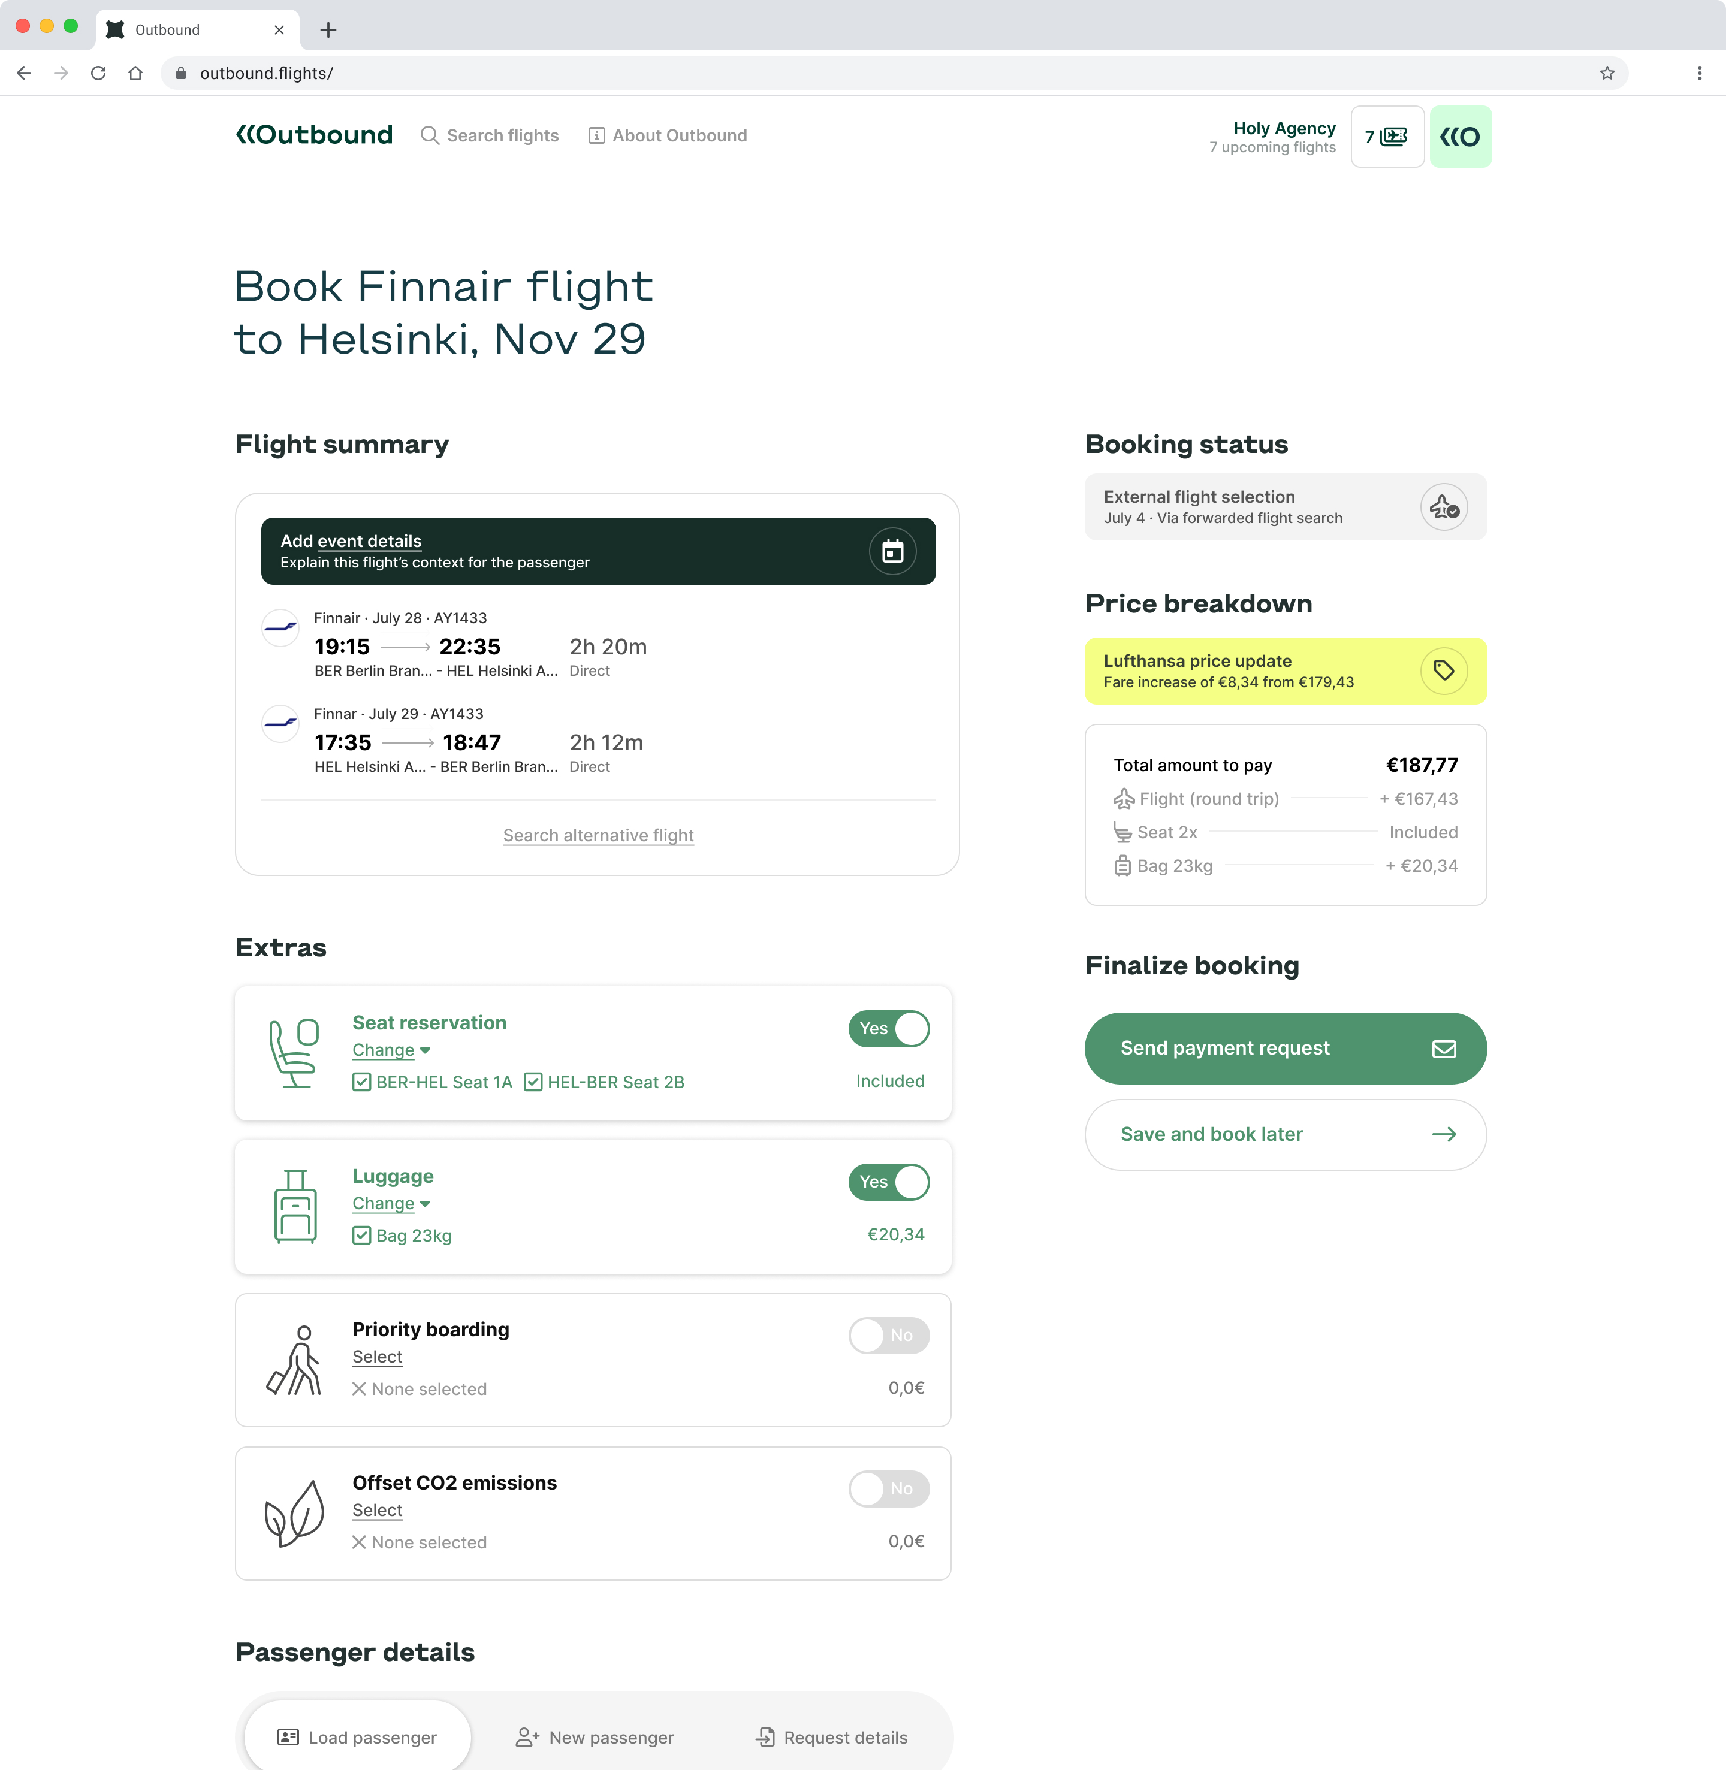This screenshot has height=1770, width=1726.
Task: Click the Holy Agency account name
Action: (1284, 129)
